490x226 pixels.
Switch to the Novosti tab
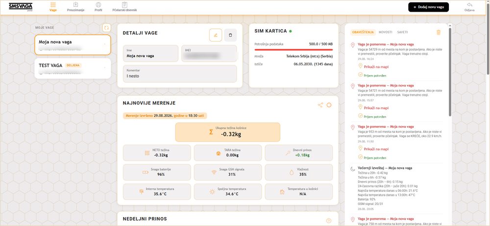[x=385, y=32]
